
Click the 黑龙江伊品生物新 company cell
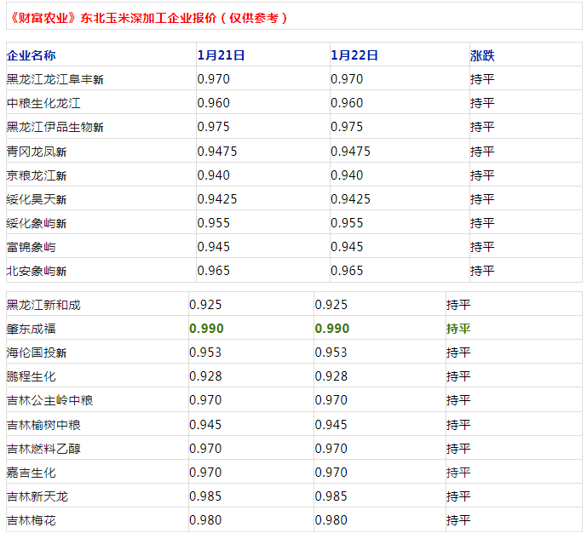tap(55, 127)
